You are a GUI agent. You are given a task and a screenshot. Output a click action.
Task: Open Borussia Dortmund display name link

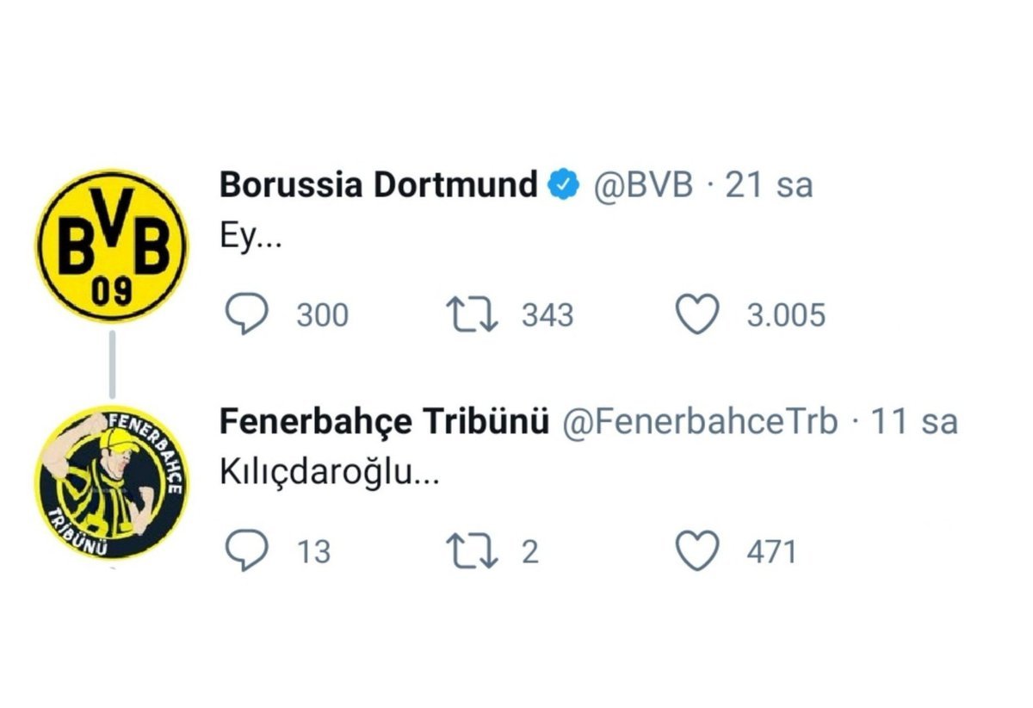[380, 185]
